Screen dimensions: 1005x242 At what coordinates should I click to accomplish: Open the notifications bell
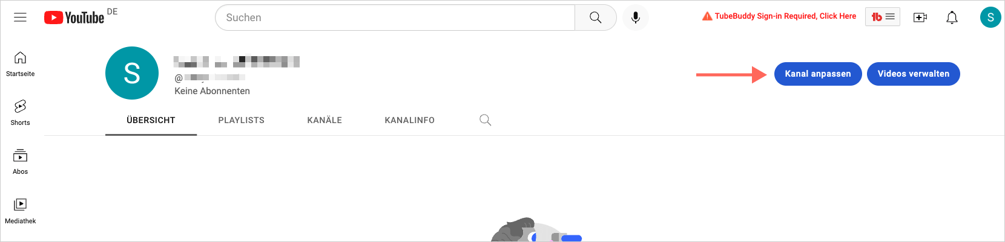tap(952, 18)
